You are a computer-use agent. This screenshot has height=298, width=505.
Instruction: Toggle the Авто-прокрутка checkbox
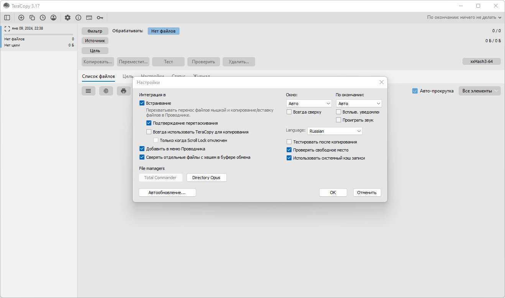tap(415, 91)
